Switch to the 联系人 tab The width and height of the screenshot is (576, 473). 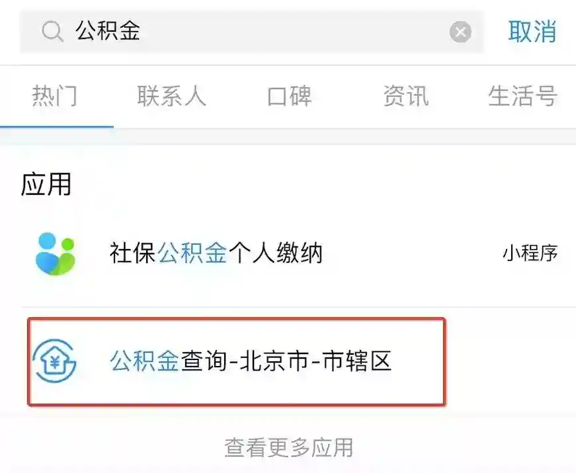click(171, 96)
